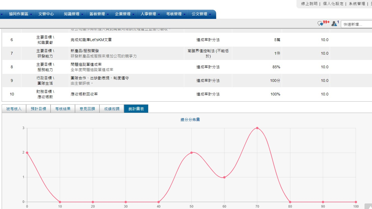
Task: Click the contacts icon with badge 1
Action: [335, 24]
